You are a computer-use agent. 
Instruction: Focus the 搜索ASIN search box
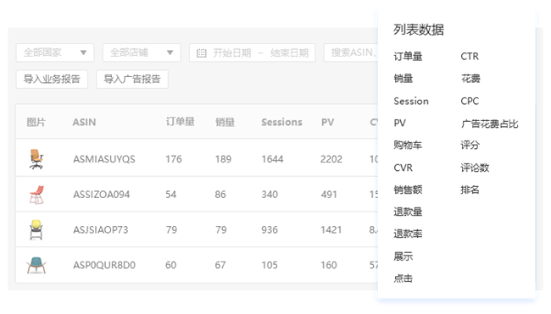(x=351, y=52)
